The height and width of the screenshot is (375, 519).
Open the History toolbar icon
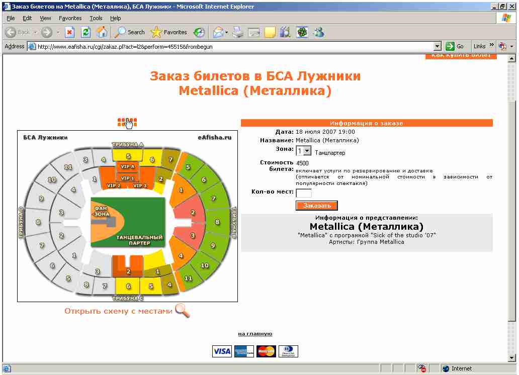point(199,32)
